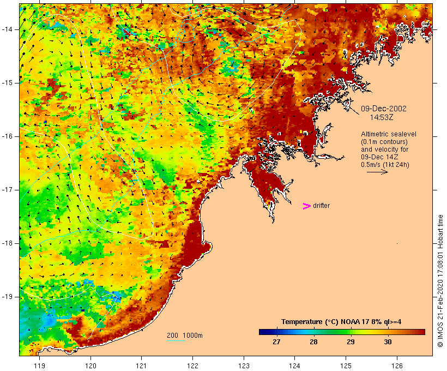Screen dimensions: 447x371
Task: Click the longitude label '123'
Action: (244, 366)
